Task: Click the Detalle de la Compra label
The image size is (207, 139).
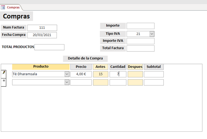Action: point(85,58)
